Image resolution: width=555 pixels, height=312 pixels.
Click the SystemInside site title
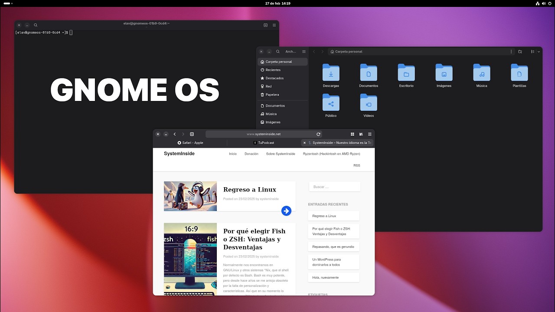[x=179, y=154]
